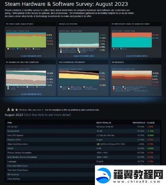Click the '8 GB' VRAM value
Screen dimensions: 166x185
pos(99,148)
